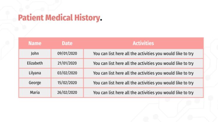The width and height of the screenshot is (218, 122).
Task: Select the Date column header
Action: point(67,43)
